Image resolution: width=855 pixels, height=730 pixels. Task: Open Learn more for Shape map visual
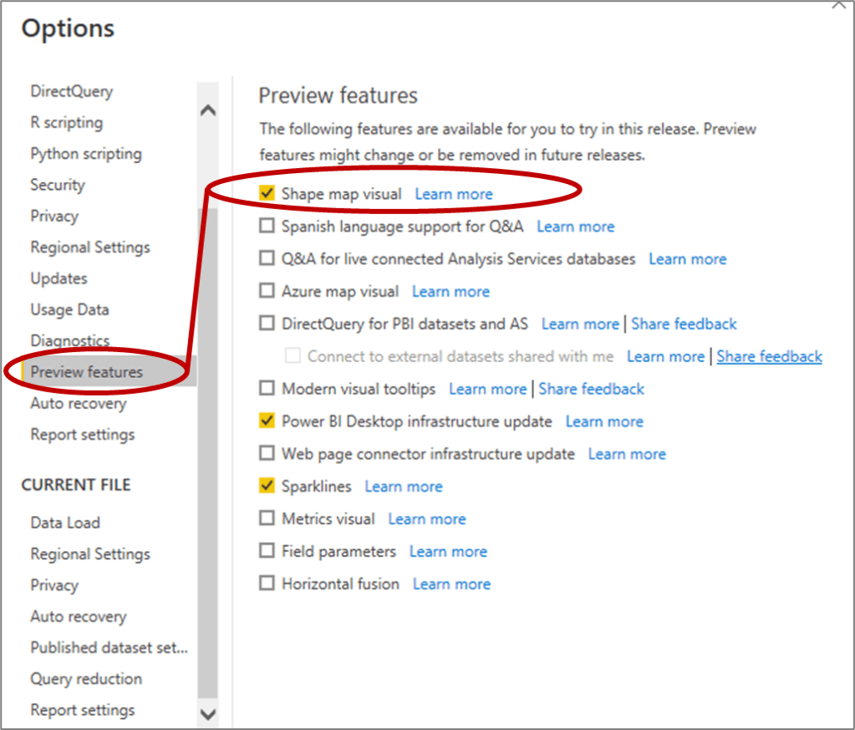[454, 194]
